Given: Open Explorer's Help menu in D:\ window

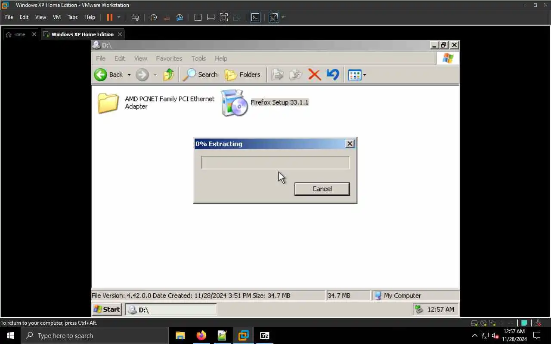Looking at the screenshot, I should (x=221, y=58).
